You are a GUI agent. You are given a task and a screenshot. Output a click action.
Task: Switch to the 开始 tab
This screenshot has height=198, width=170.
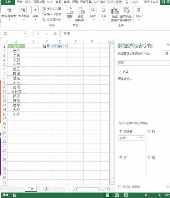[20, 2]
